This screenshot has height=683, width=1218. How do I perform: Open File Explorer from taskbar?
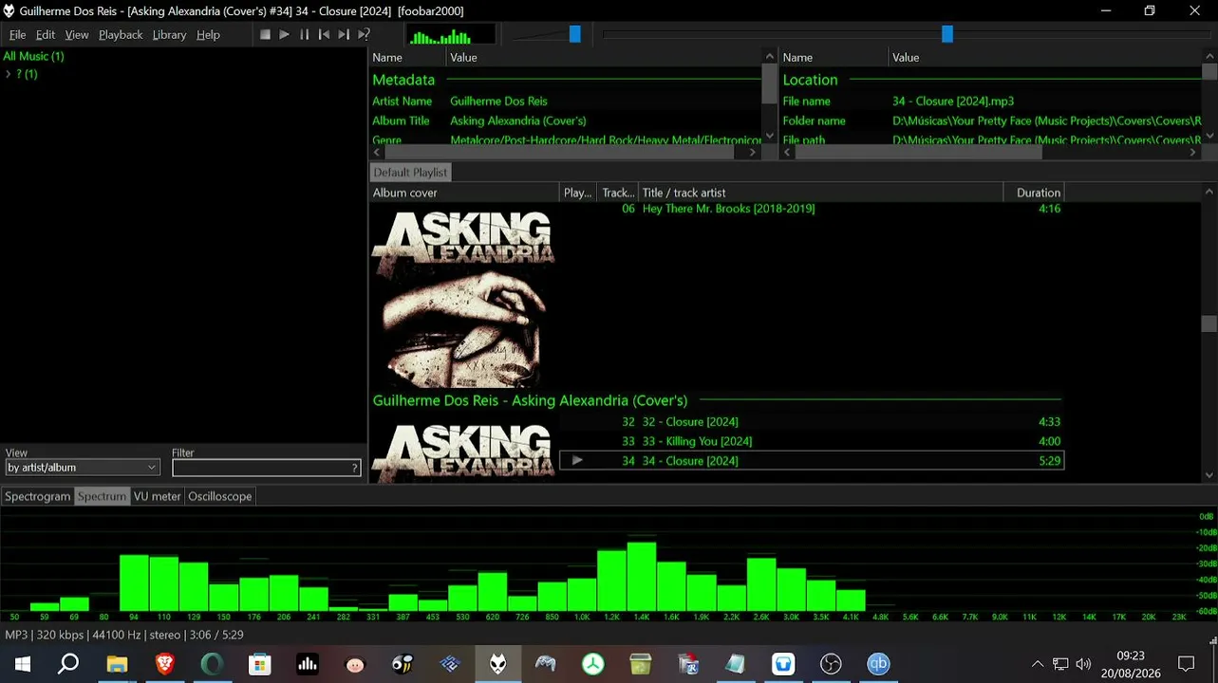117,664
